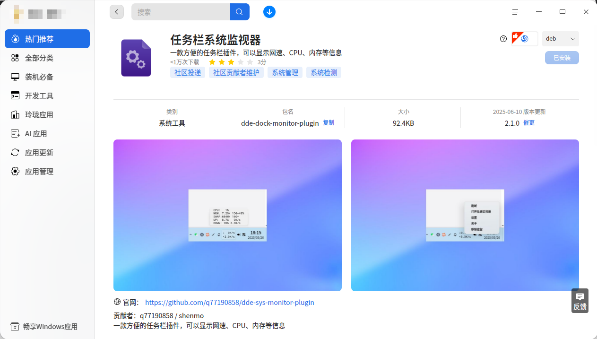The height and width of the screenshot is (339, 597).
Task: Click the icon next to 玲珑应用
Action: [15, 114]
